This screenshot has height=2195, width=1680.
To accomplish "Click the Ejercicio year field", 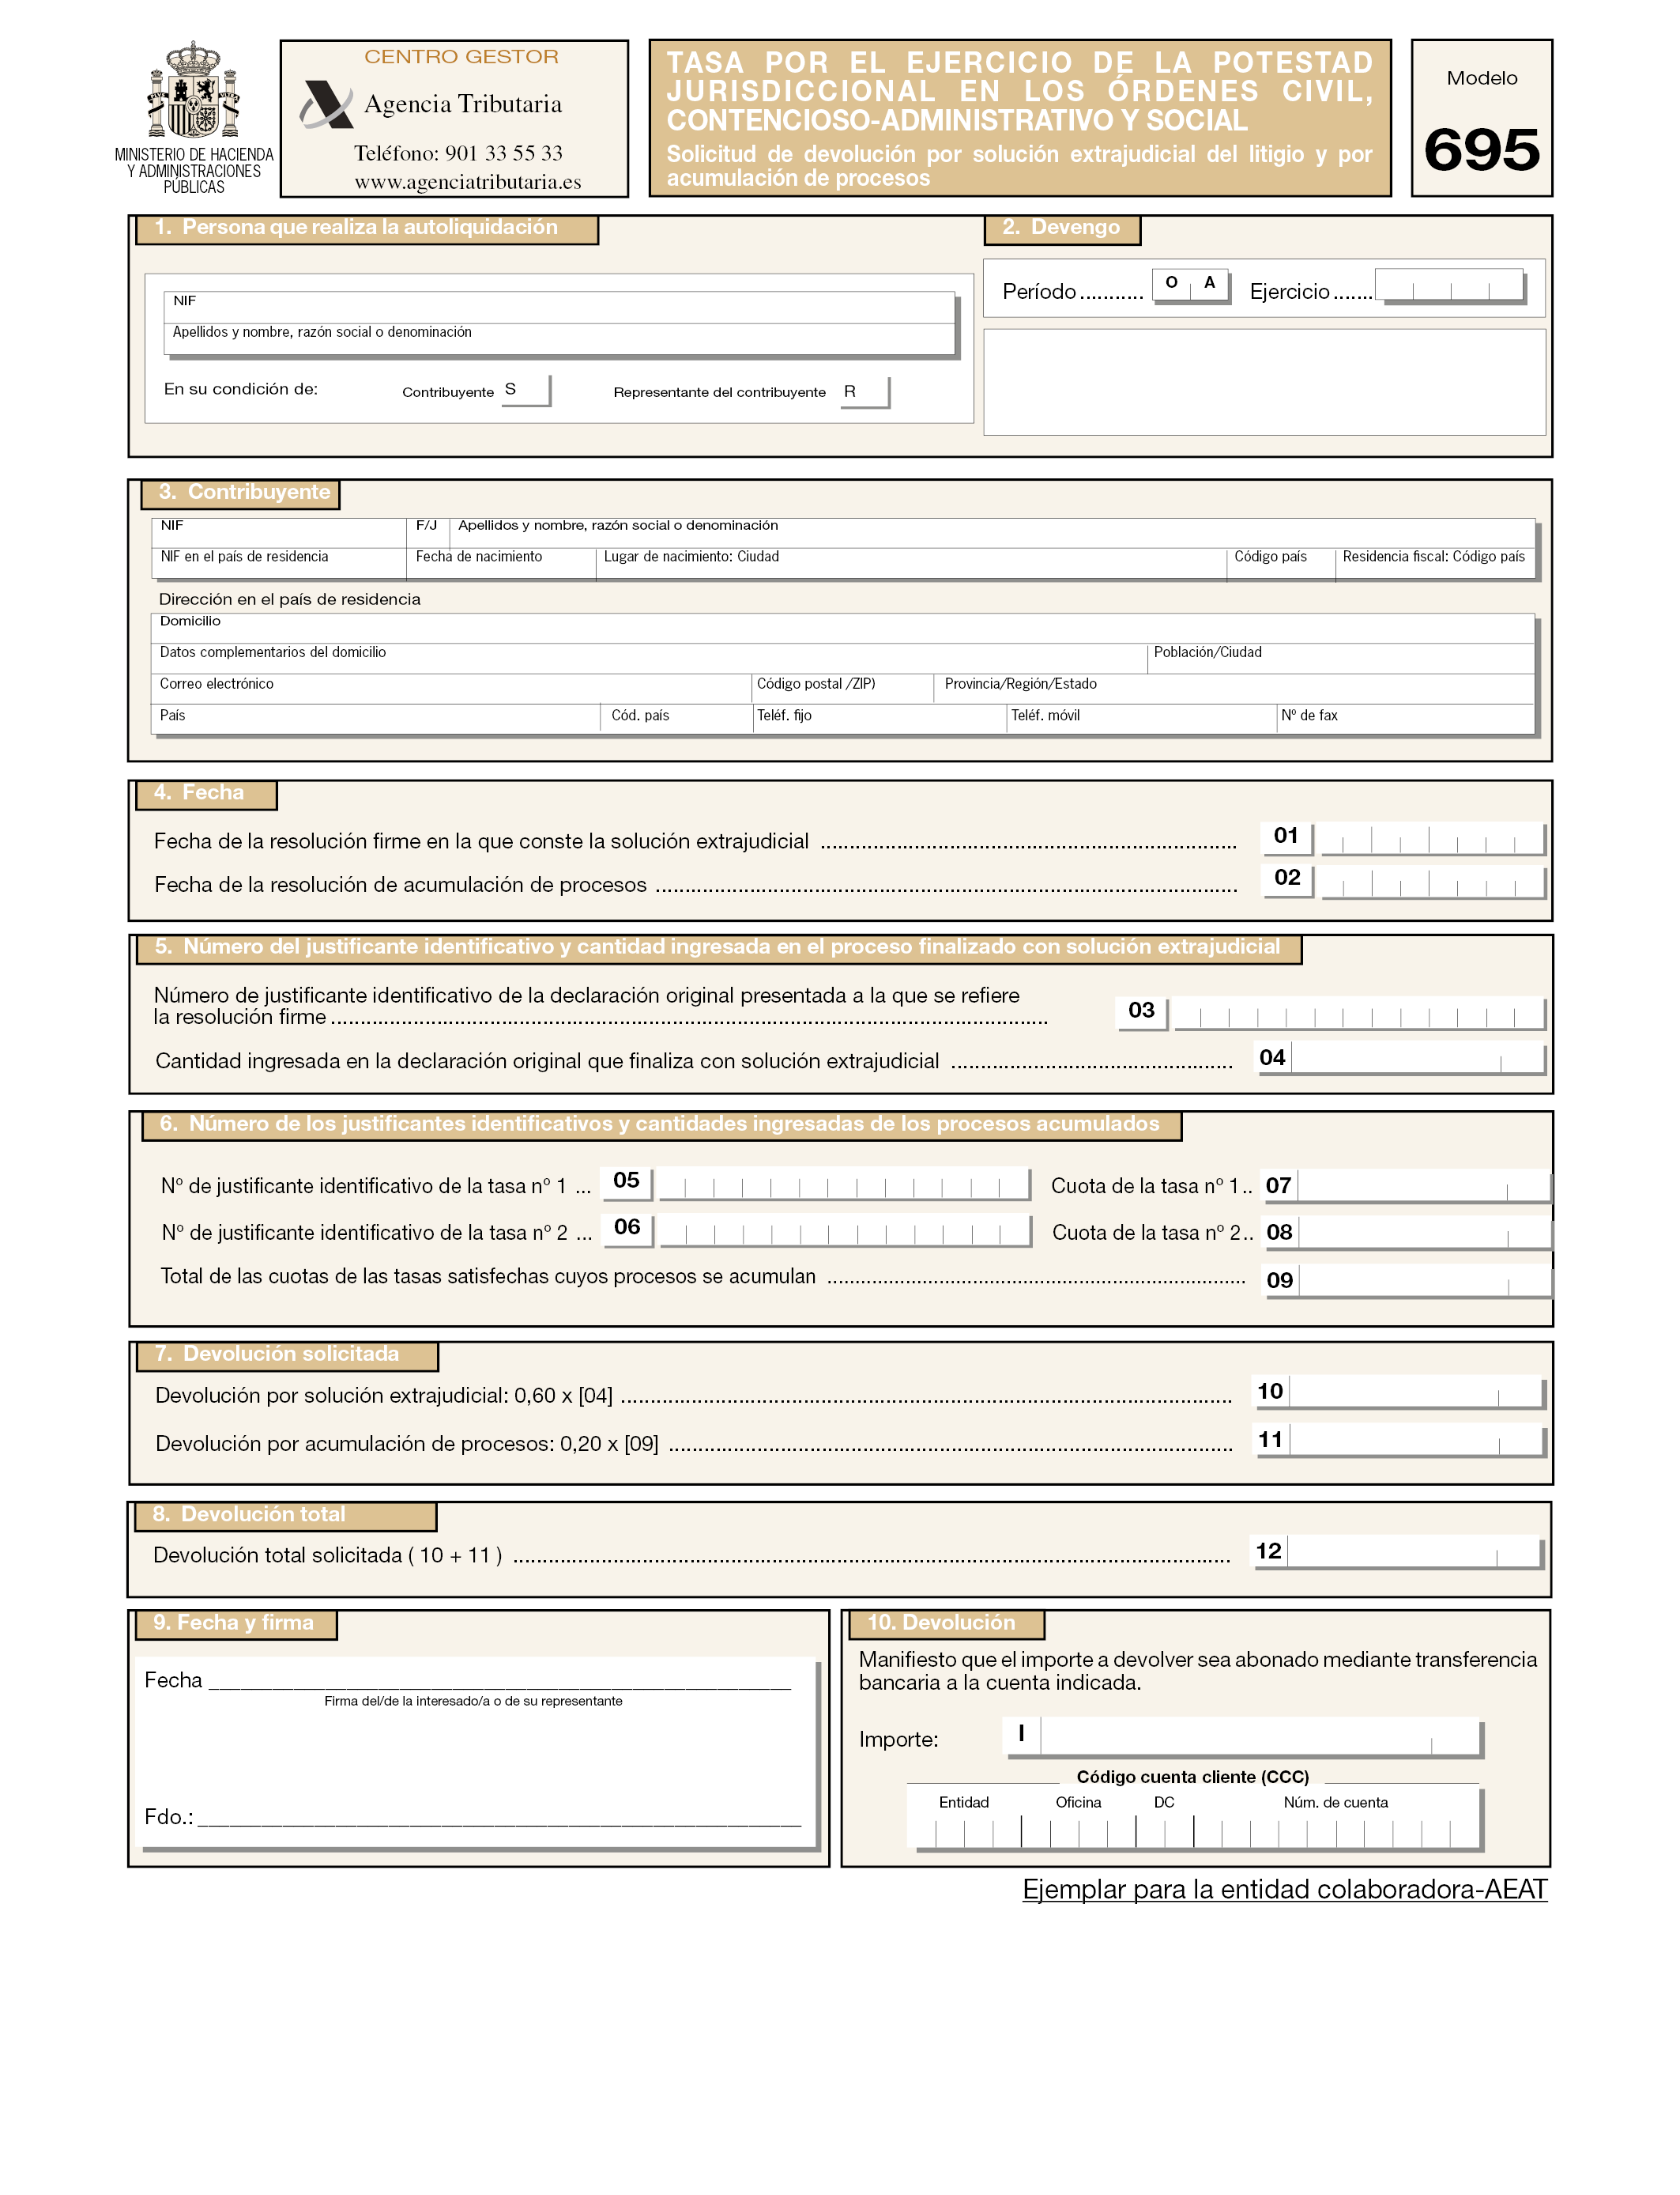I will pos(1449,284).
